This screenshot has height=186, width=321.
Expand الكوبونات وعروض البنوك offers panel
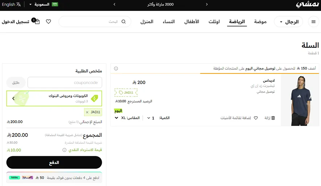54,98
